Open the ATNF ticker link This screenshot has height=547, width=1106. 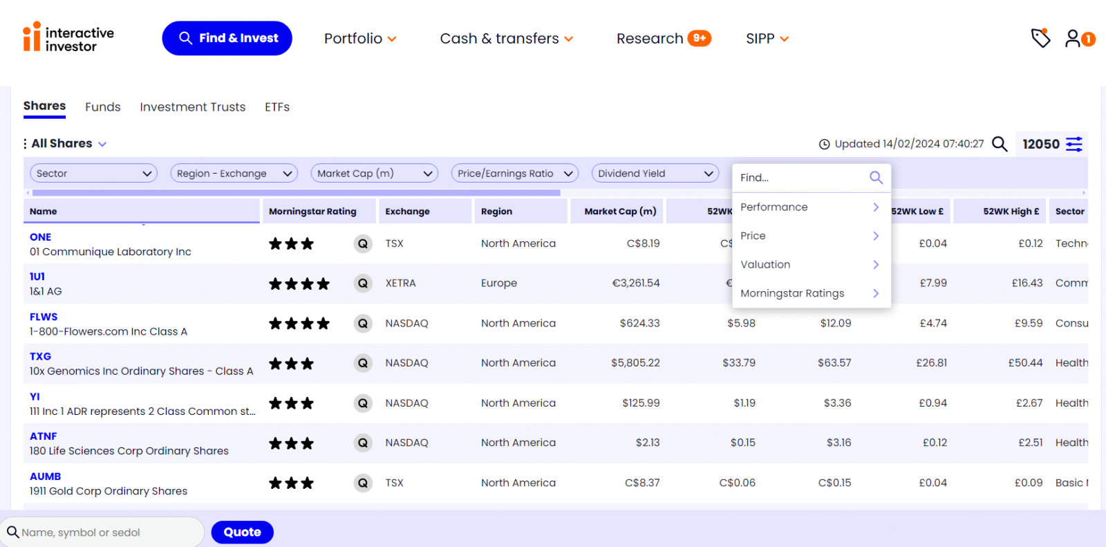[44, 436]
